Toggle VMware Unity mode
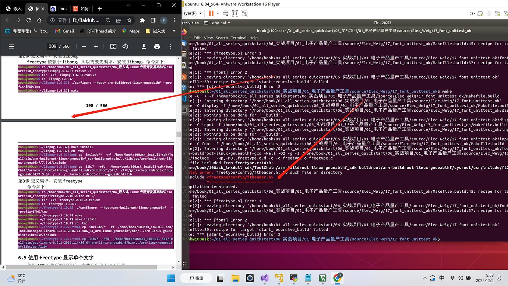The width and height of the screenshot is (508, 286). click(244, 13)
